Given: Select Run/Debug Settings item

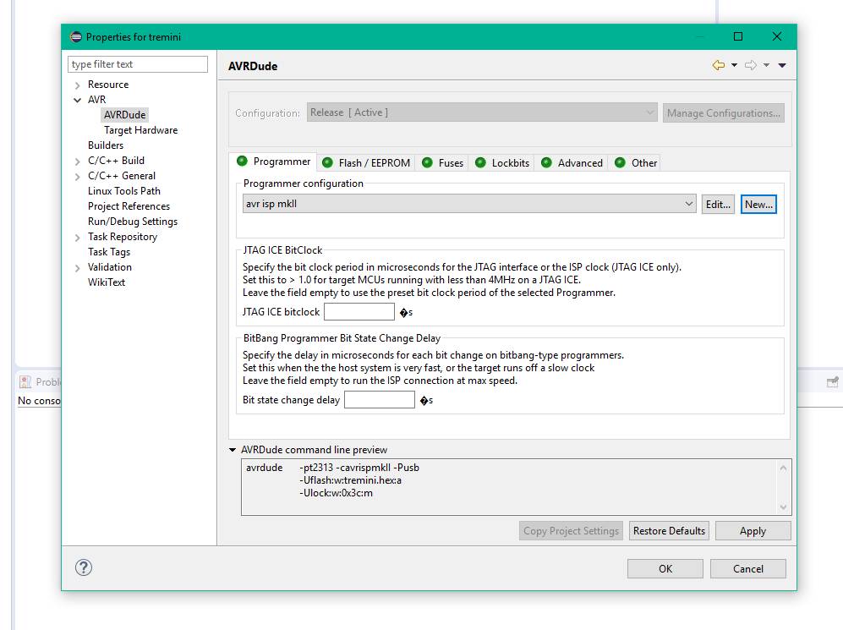Looking at the screenshot, I should (132, 222).
